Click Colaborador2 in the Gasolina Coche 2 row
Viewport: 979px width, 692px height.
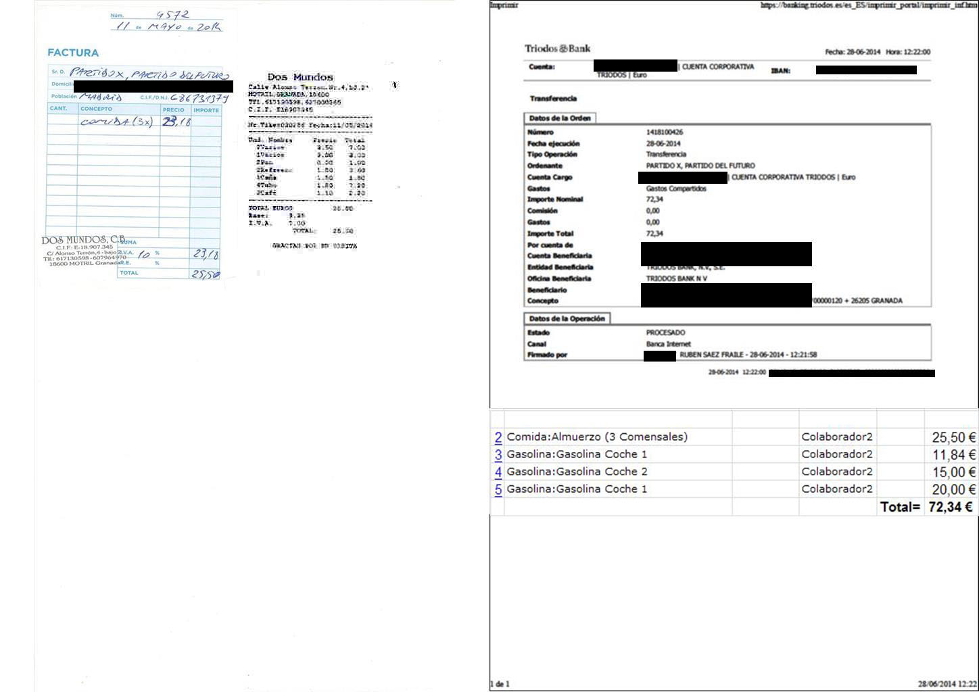(x=837, y=472)
